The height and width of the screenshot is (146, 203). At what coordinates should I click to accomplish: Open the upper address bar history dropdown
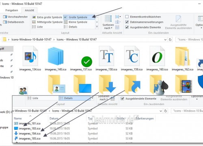pyautogui.click(x=165, y=40)
